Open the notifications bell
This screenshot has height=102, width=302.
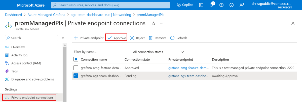tap(211, 5)
